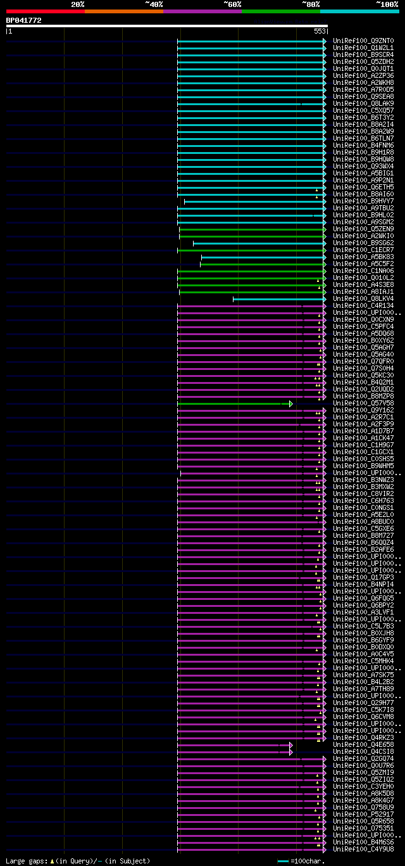Select the UniRef100_Q8LKV4 label
405x866 pixels.
[x=363, y=299]
